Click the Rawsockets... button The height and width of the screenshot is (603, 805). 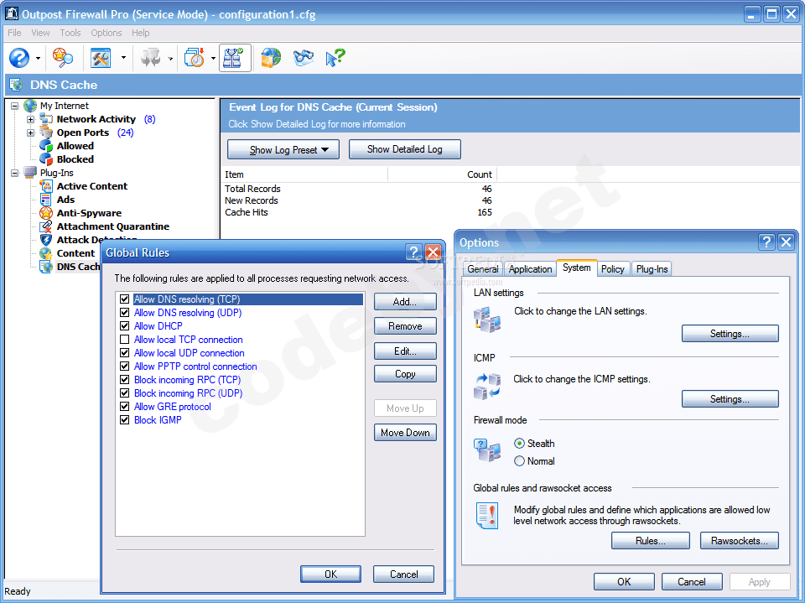click(739, 541)
